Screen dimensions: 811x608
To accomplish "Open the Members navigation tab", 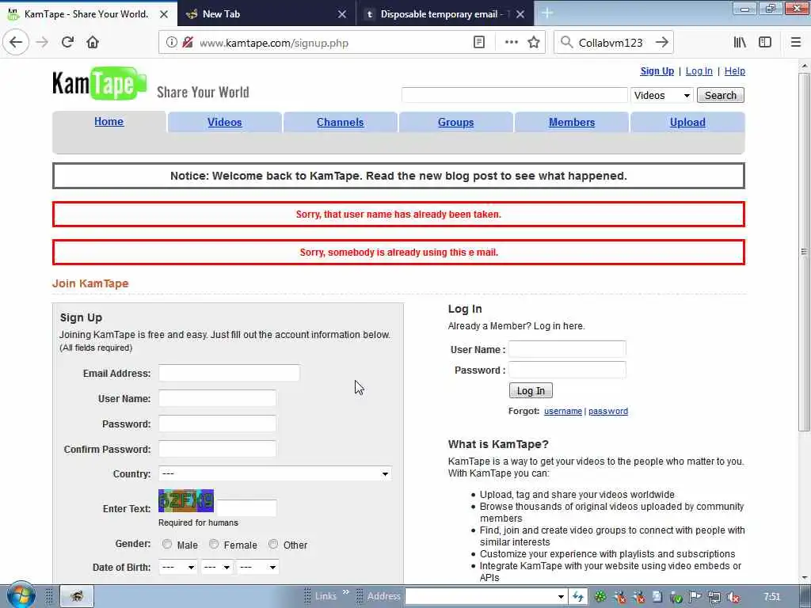I will (x=572, y=122).
